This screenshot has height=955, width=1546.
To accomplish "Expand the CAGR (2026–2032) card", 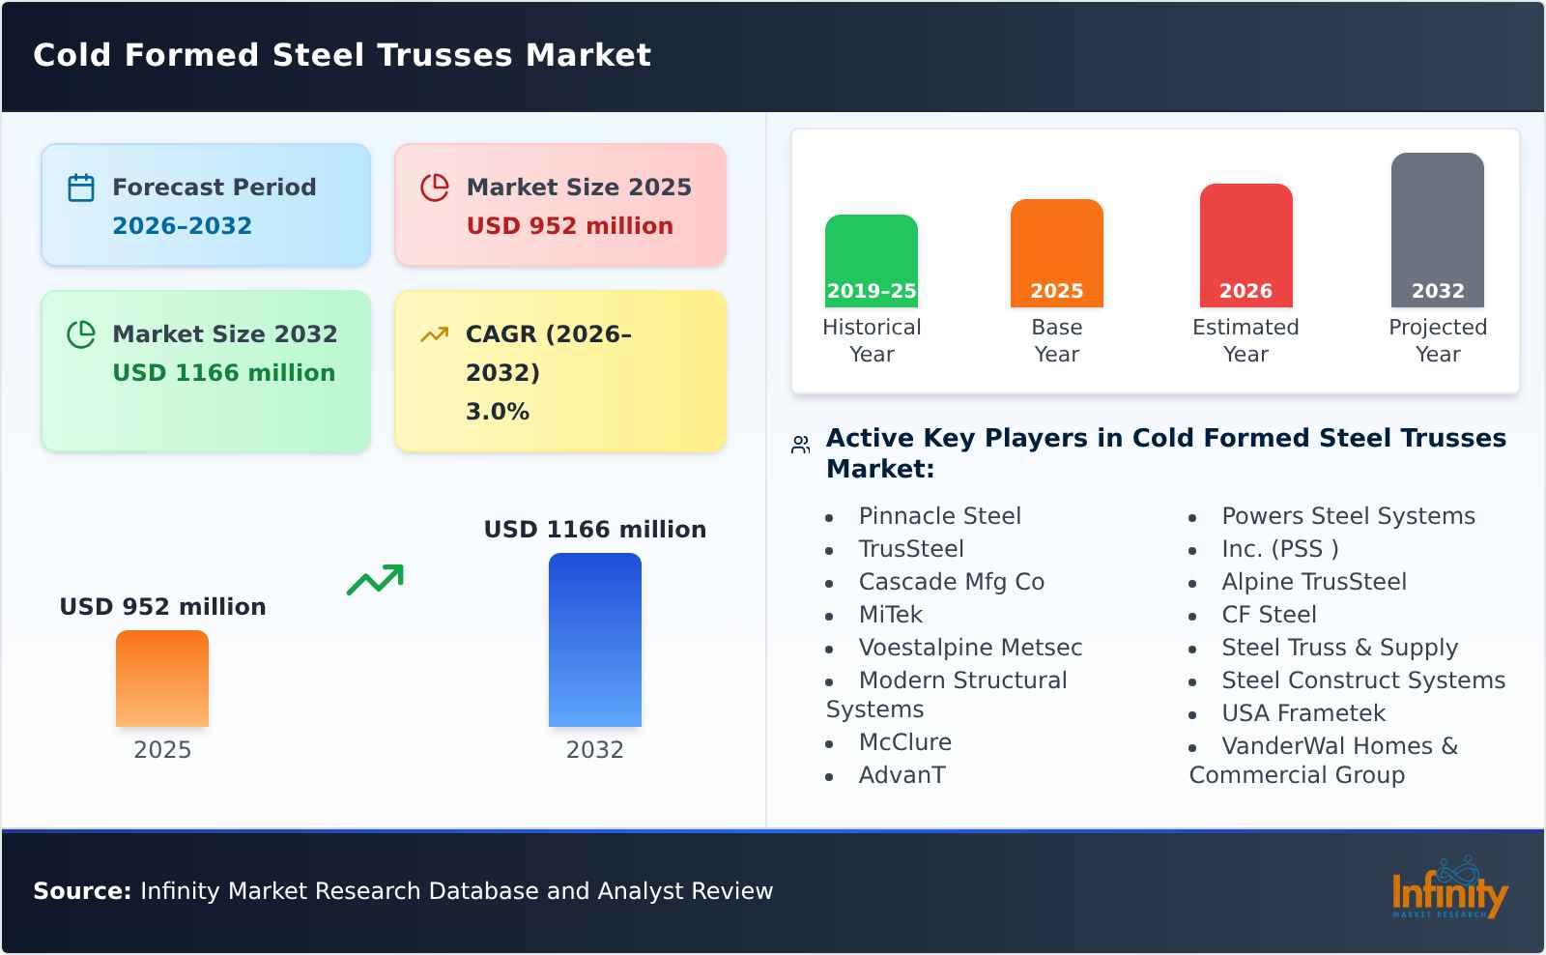I will pos(558,371).
